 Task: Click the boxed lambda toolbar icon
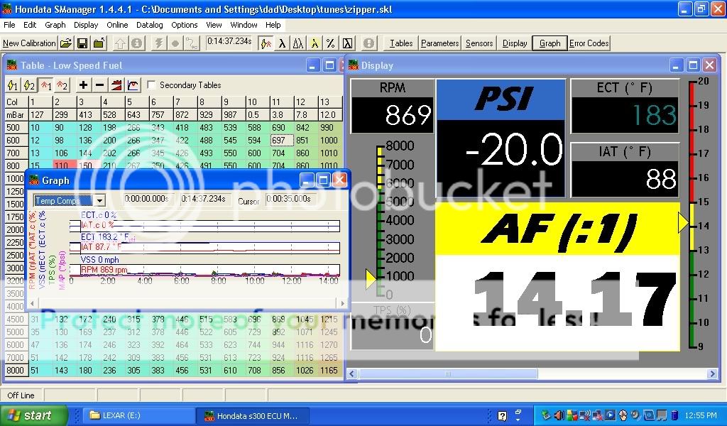pos(347,43)
